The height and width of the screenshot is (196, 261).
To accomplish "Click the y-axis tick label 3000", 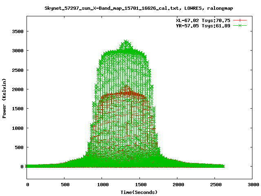I will (x=18, y=51).
